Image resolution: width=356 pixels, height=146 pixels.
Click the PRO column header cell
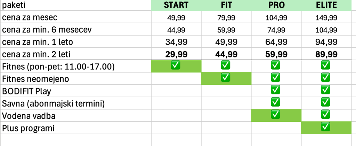click(x=276, y=5)
